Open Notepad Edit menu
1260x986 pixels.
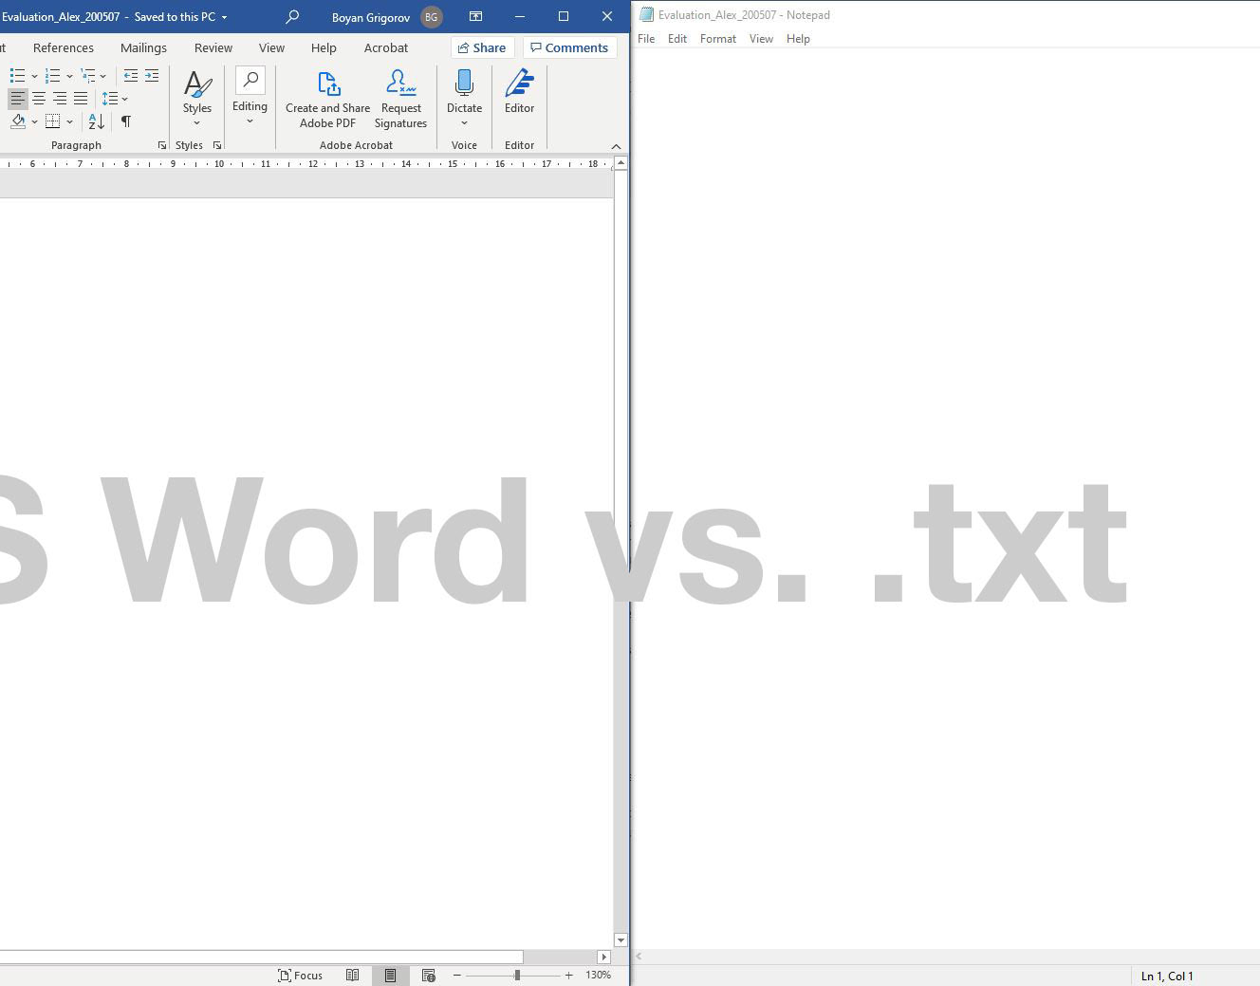677,39
